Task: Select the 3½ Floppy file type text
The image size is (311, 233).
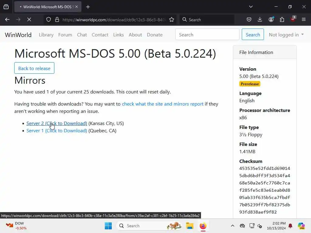Action: [x=251, y=135]
